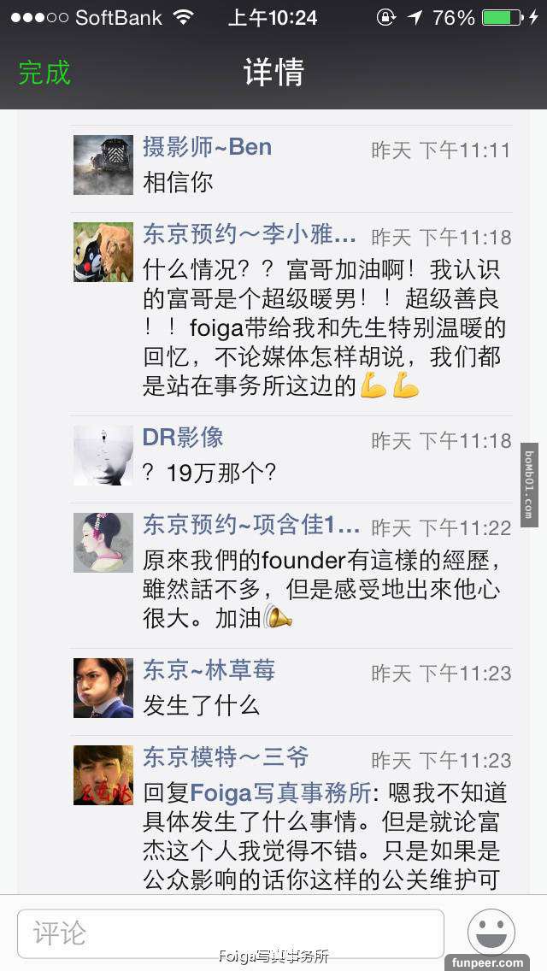Tap the 完成 button
Viewport: 547px width, 971px height.
(x=44, y=73)
